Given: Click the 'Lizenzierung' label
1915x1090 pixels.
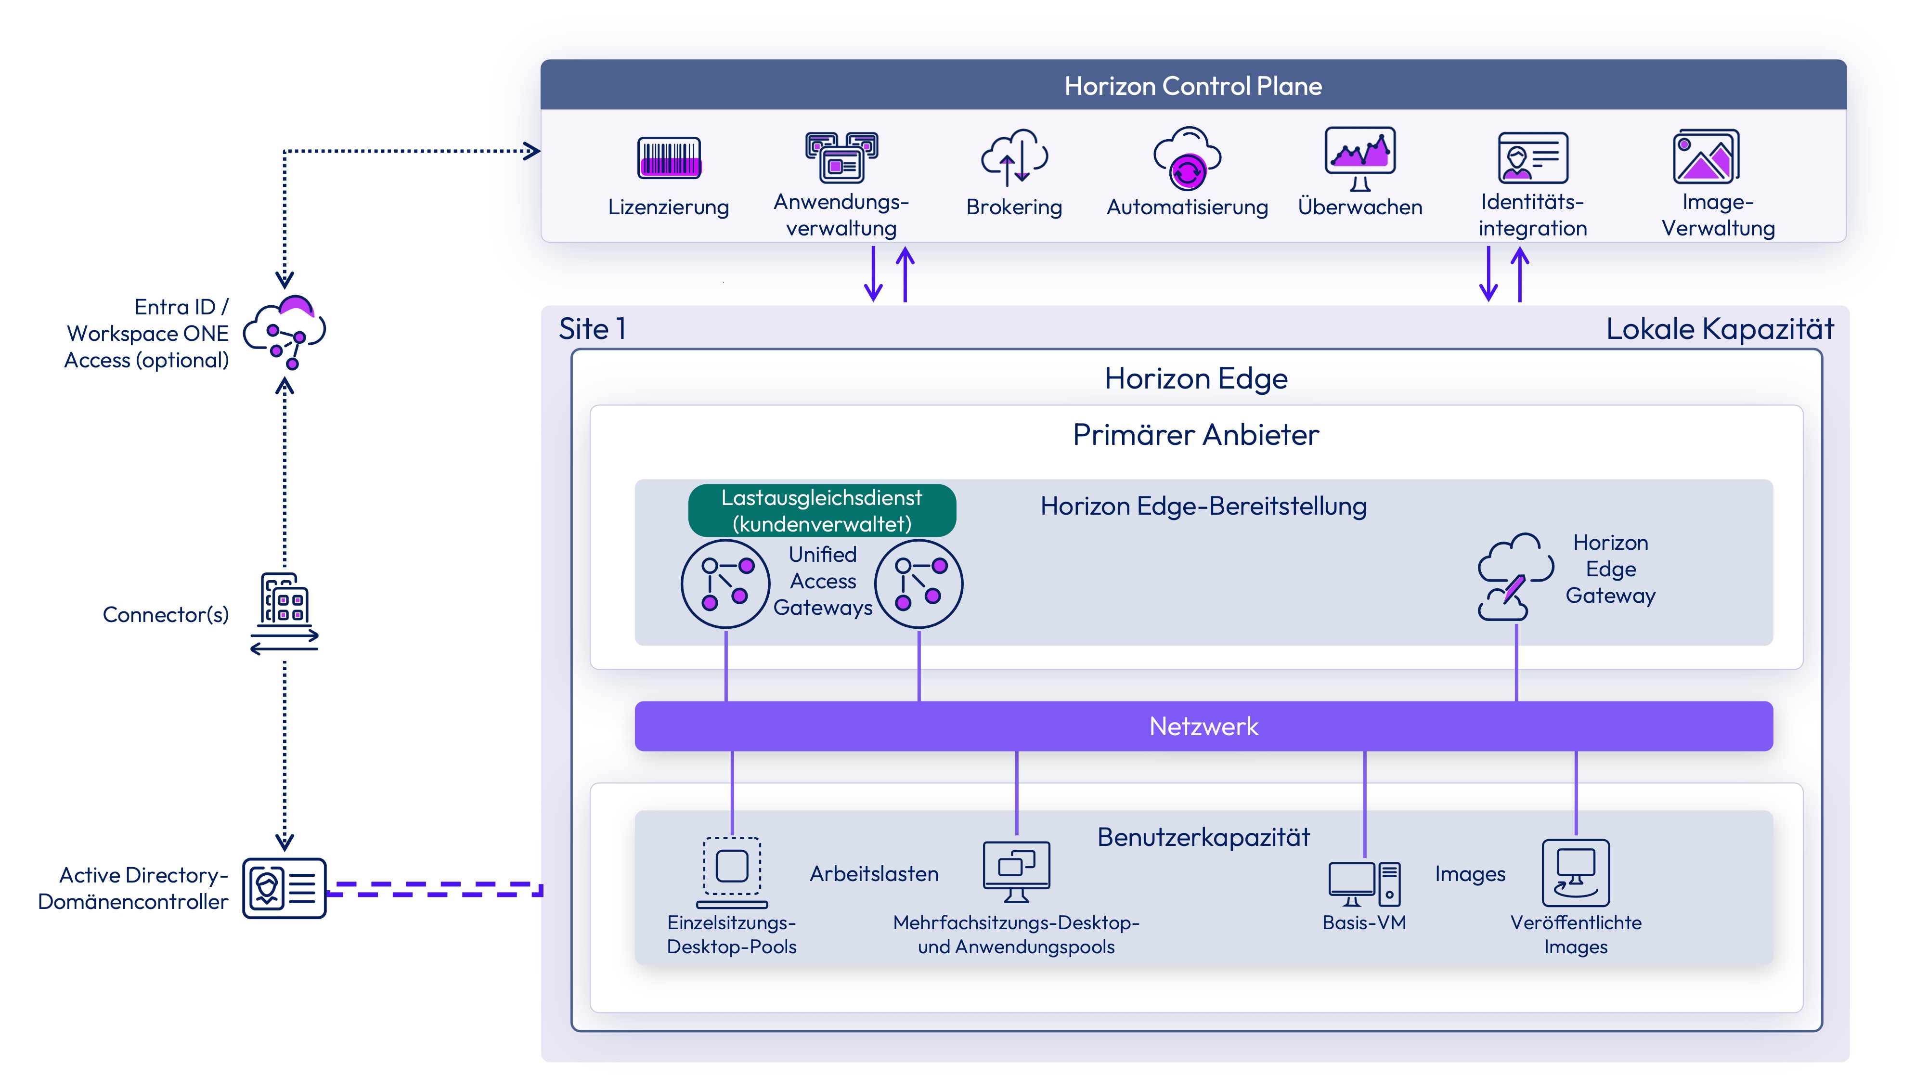Looking at the screenshot, I should click(668, 208).
